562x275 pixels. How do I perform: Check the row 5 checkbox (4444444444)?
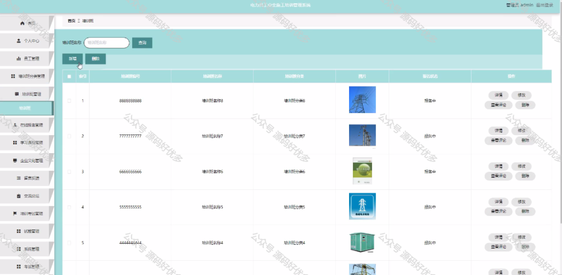pyautogui.click(x=69, y=243)
